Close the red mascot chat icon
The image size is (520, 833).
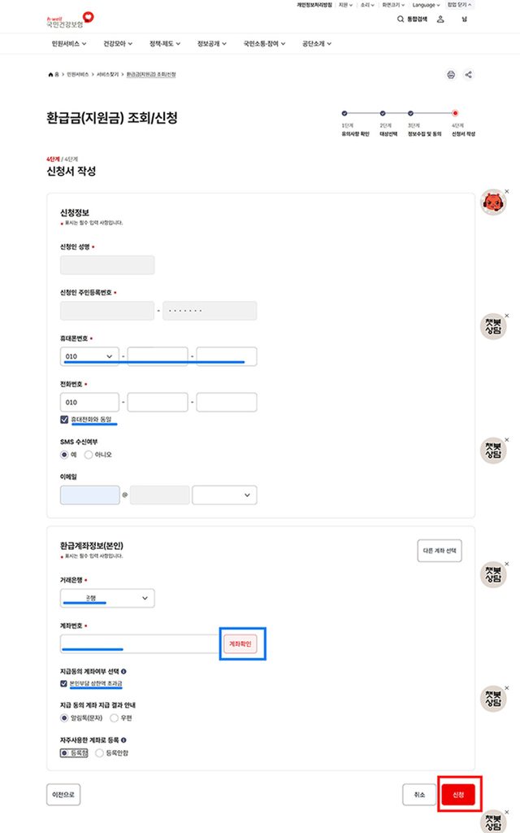[x=507, y=191]
